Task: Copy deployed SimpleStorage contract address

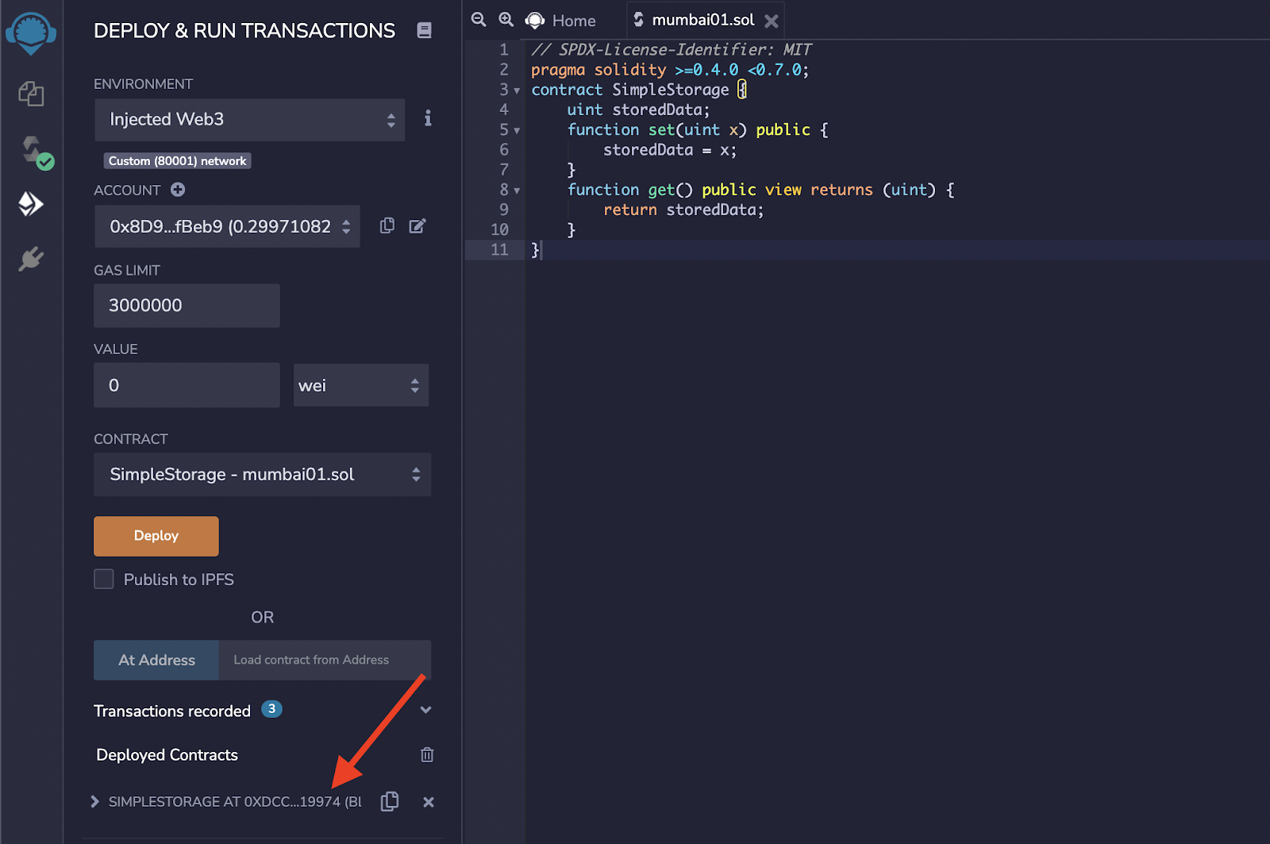Action: [x=390, y=802]
